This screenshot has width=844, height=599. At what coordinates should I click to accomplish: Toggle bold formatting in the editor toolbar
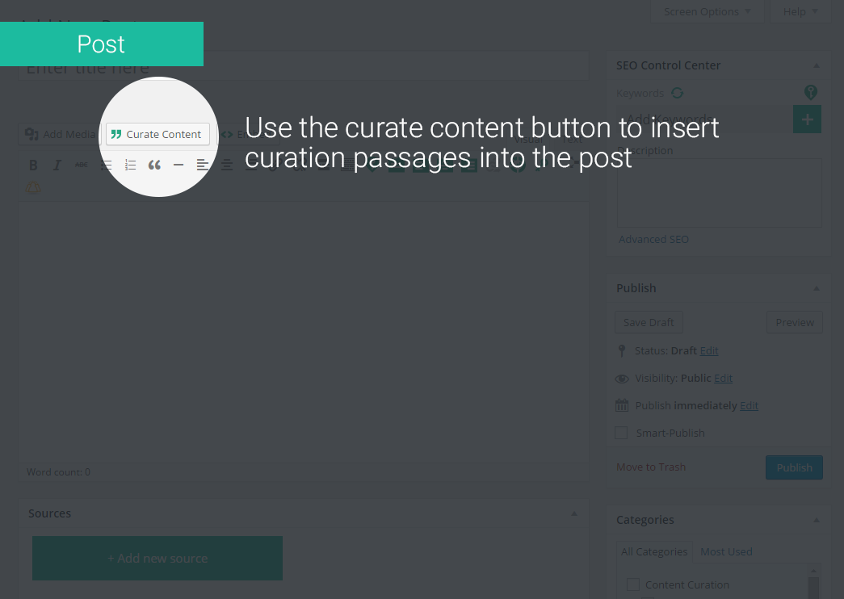coord(33,165)
